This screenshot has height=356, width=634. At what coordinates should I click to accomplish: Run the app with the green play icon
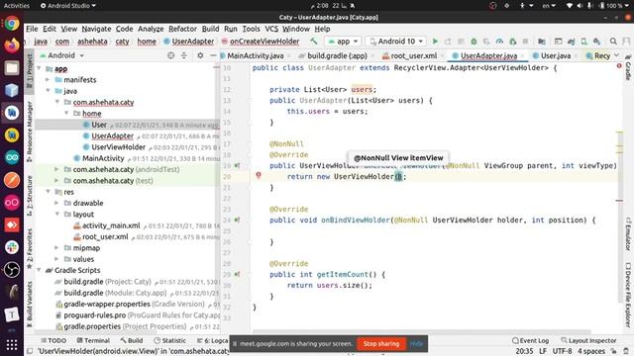tap(435, 42)
